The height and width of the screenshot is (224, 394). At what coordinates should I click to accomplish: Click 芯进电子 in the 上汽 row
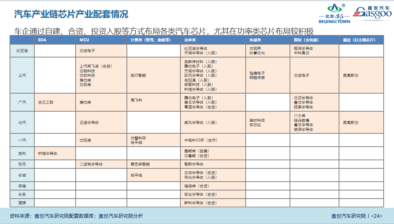(x=301, y=75)
